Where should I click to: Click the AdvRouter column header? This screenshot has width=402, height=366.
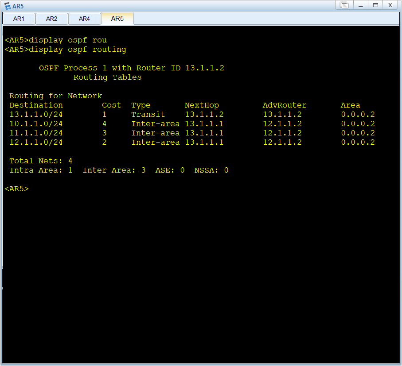[285, 105]
